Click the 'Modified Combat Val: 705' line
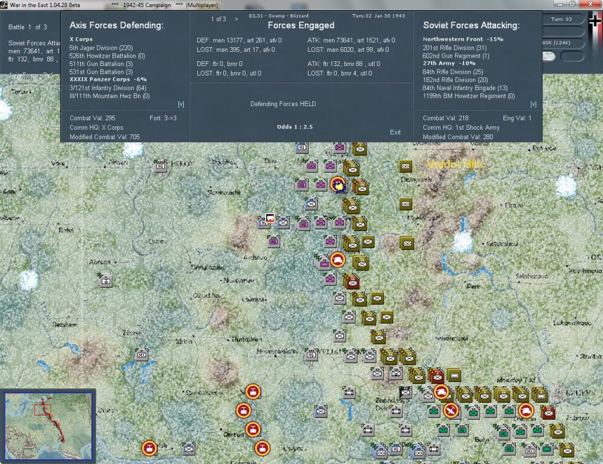The height and width of the screenshot is (464, 603). click(105, 137)
